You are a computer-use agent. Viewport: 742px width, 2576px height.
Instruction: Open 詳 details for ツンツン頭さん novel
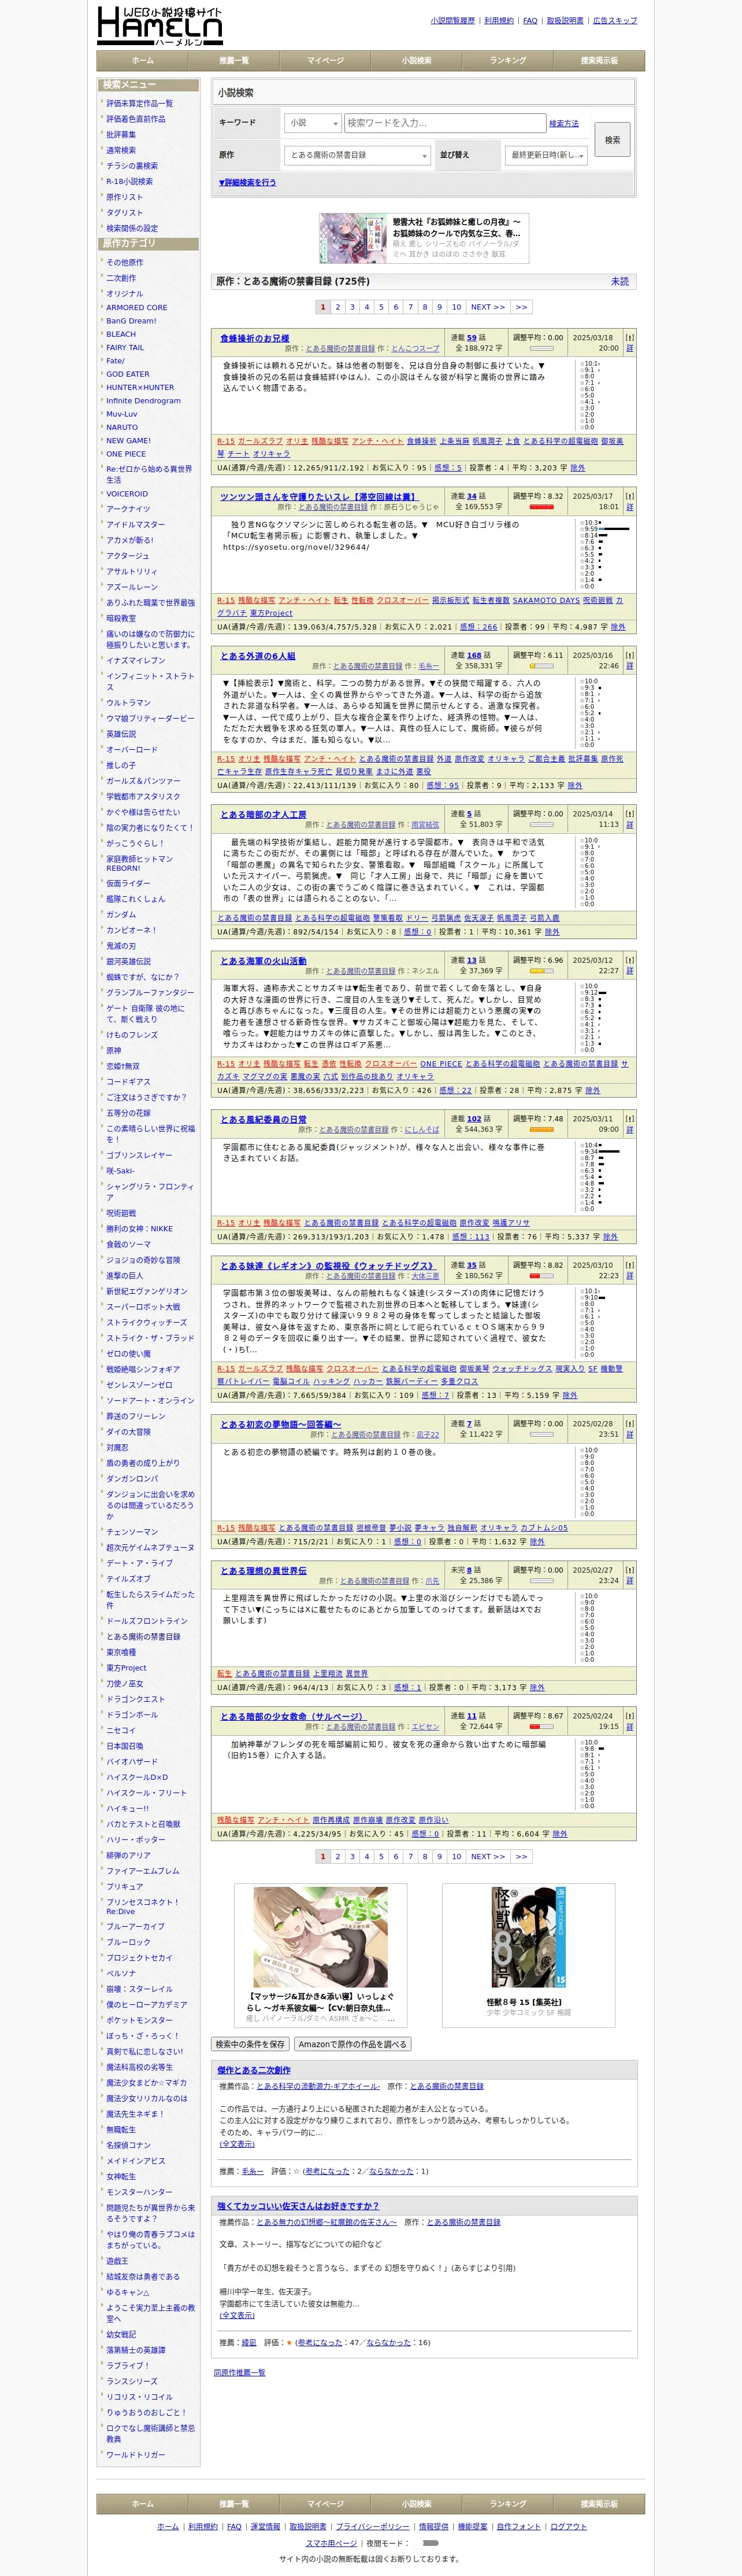pyautogui.click(x=629, y=506)
